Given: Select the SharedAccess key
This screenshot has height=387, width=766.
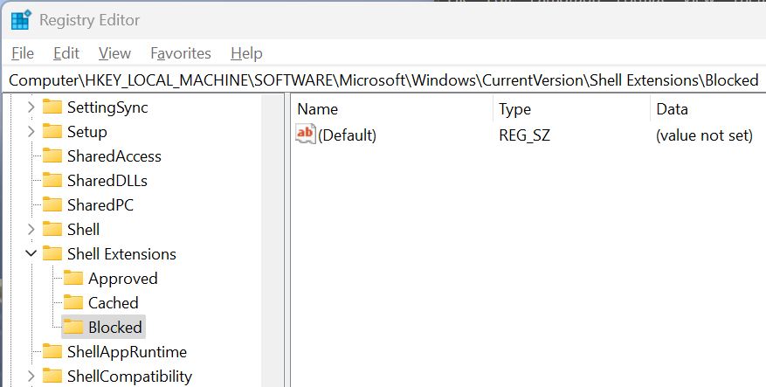Looking at the screenshot, I should [x=114, y=155].
